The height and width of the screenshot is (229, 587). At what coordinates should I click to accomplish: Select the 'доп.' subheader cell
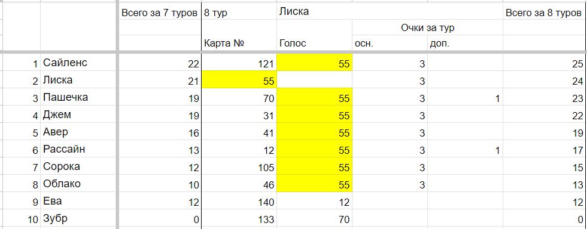coord(465,44)
